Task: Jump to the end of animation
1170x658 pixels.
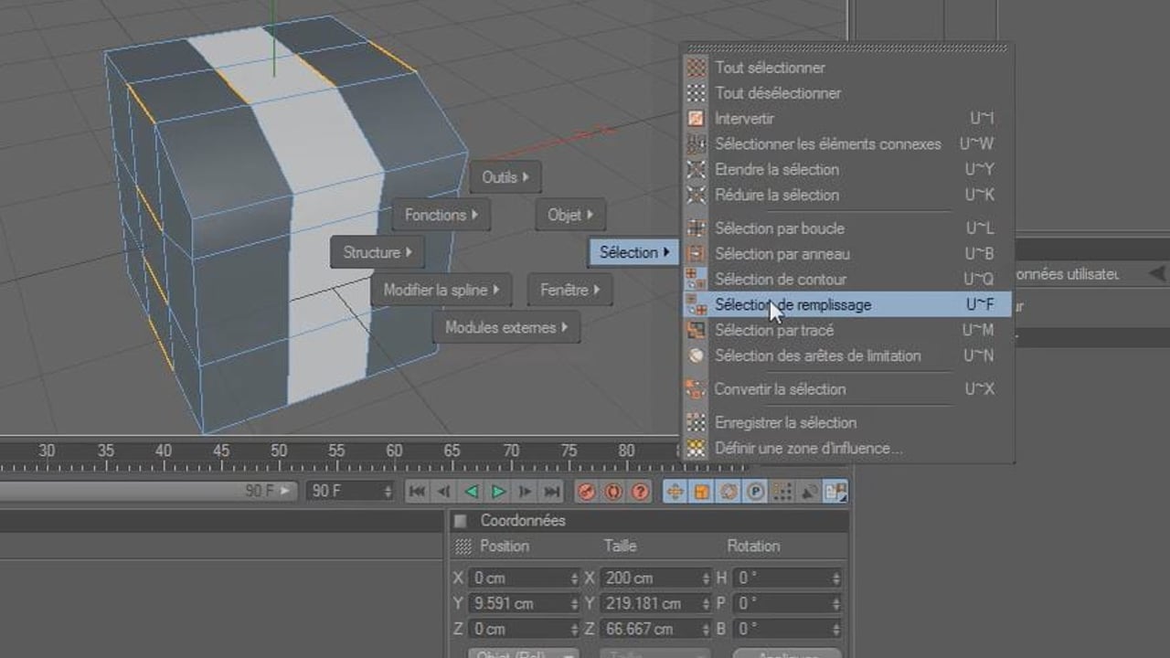Action: [x=552, y=492]
